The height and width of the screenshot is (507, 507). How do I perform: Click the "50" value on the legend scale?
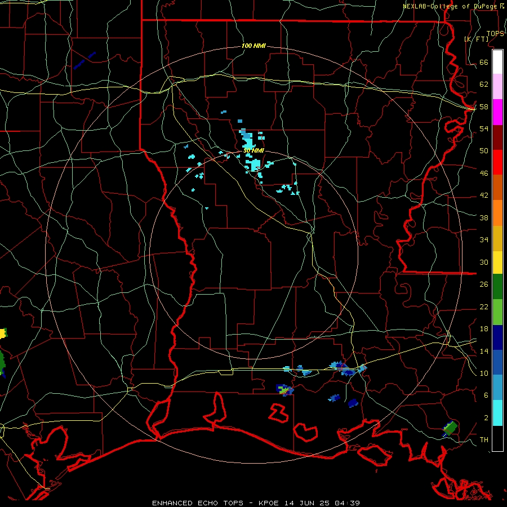pos(484,151)
